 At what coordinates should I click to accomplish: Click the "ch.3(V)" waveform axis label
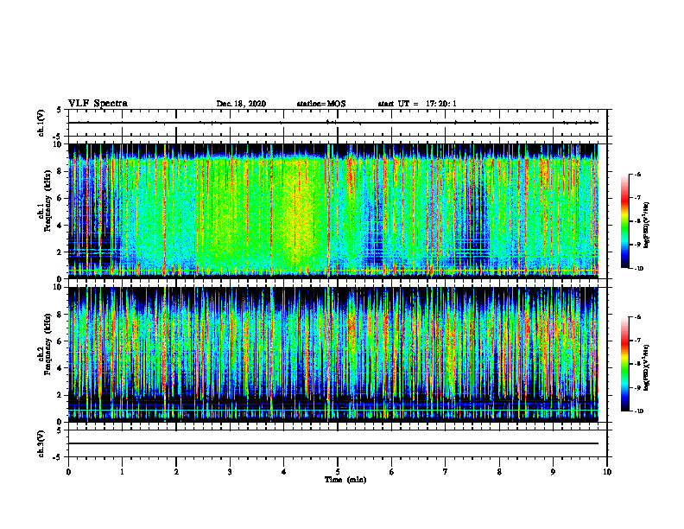coord(41,443)
